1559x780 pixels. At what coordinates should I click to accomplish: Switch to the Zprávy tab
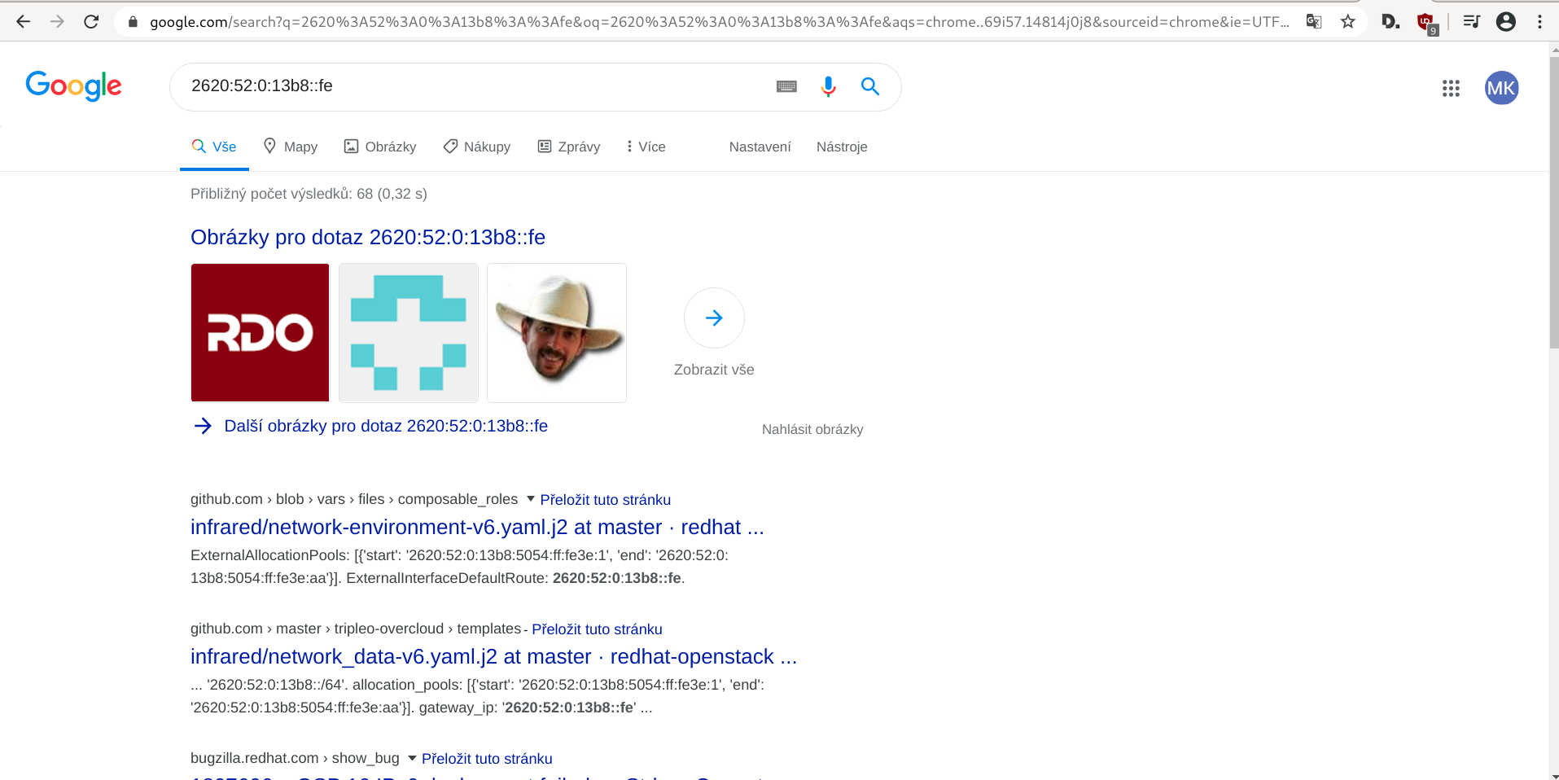tap(569, 147)
